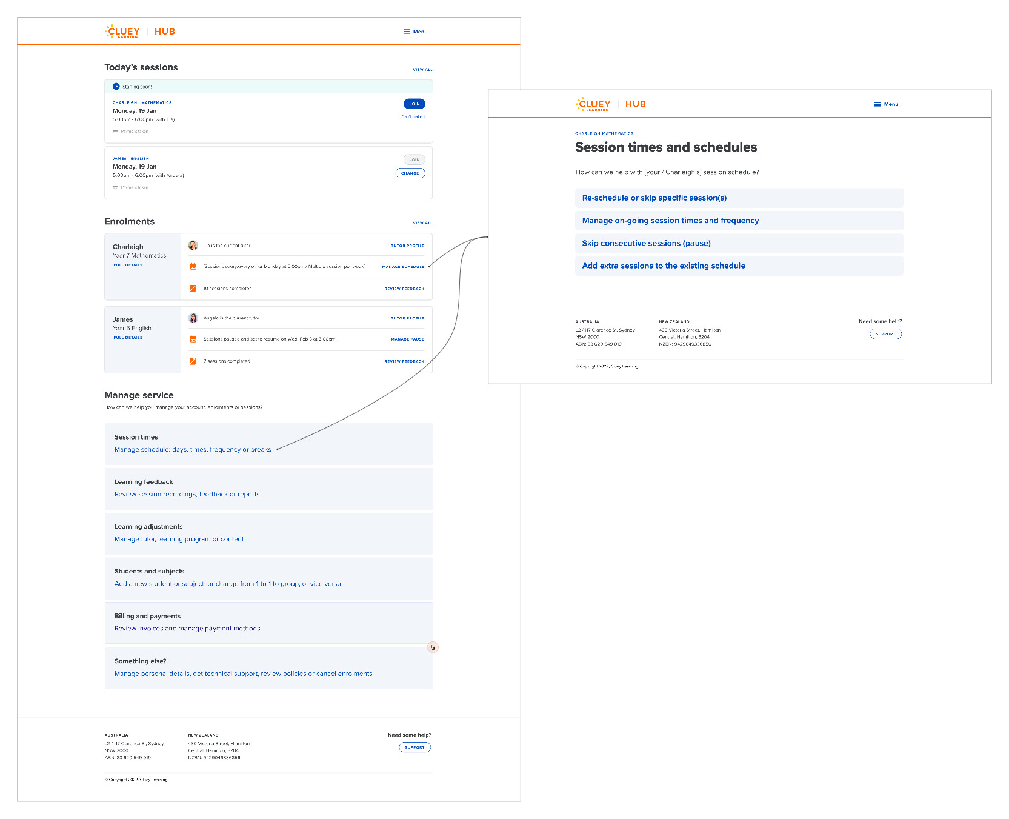Open 'Add a new student or subject' link
Viewport: 1009px width, 819px height.
227,584
